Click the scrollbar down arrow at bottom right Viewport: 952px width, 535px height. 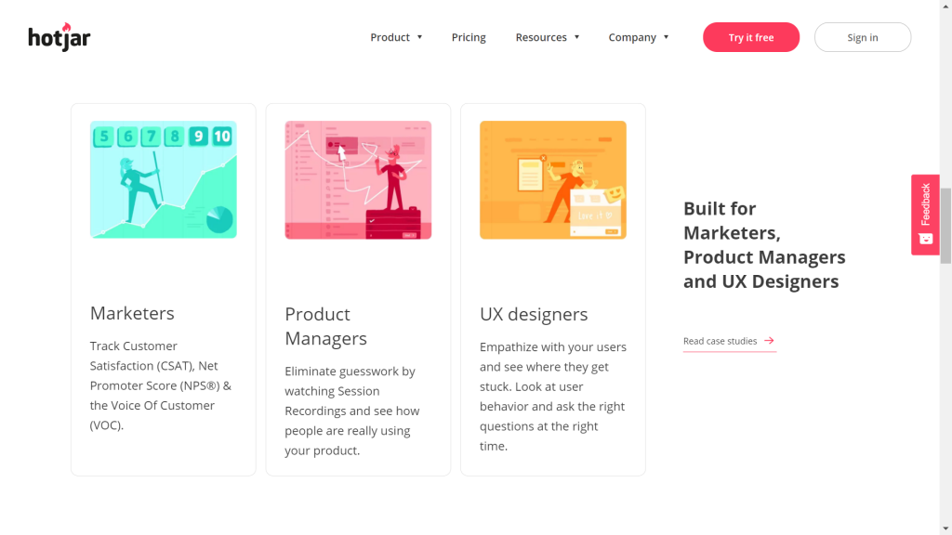point(945,528)
